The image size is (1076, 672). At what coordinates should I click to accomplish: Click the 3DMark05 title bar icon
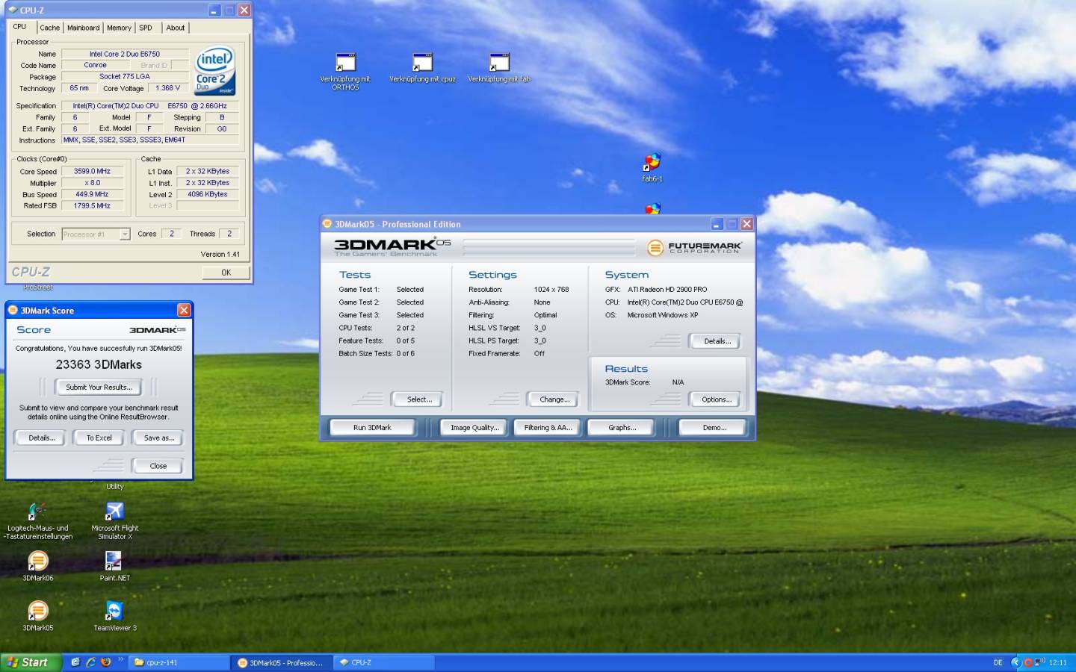(327, 223)
